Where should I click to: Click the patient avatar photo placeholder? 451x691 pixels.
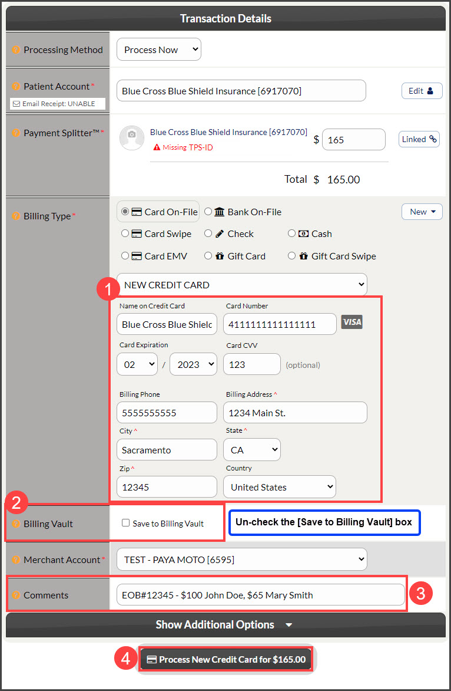131,138
